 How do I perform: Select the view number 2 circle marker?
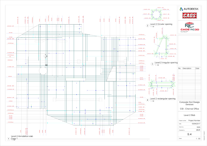pyautogui.click(x=147, y=26)
